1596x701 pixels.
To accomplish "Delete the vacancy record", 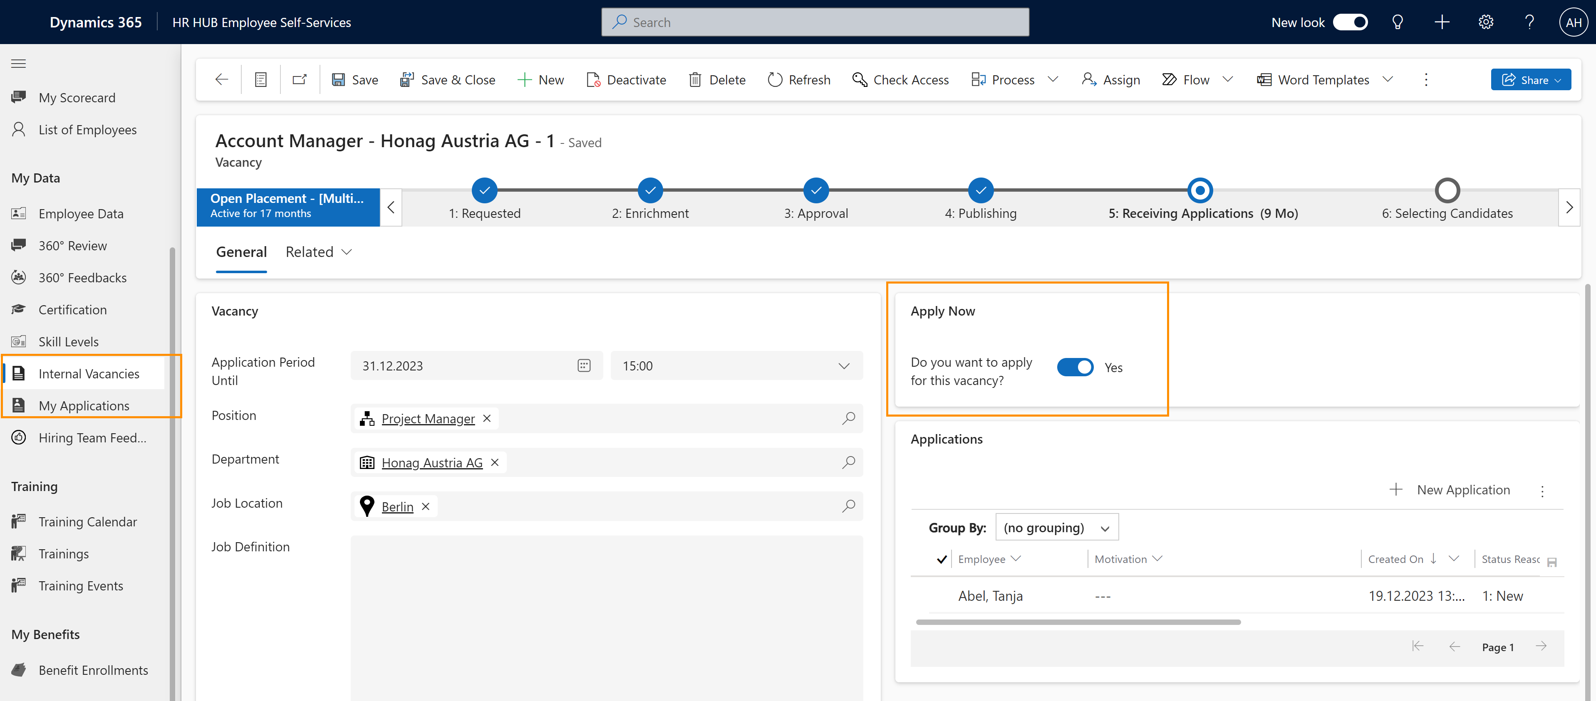I will pyautogui.click(x=717, y=79).
